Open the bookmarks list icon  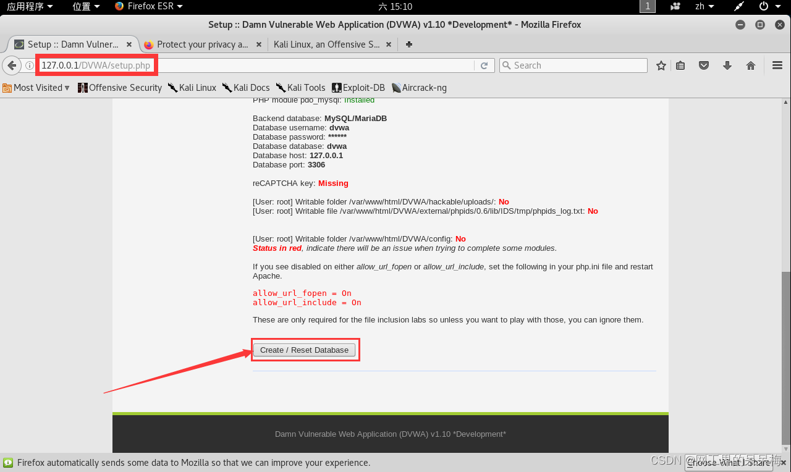point(680,65)
